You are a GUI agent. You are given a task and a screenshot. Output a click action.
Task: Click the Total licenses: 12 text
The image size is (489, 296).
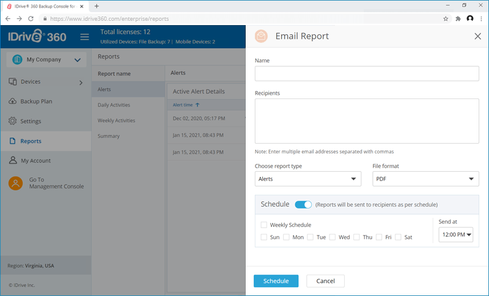coord(125,32)
